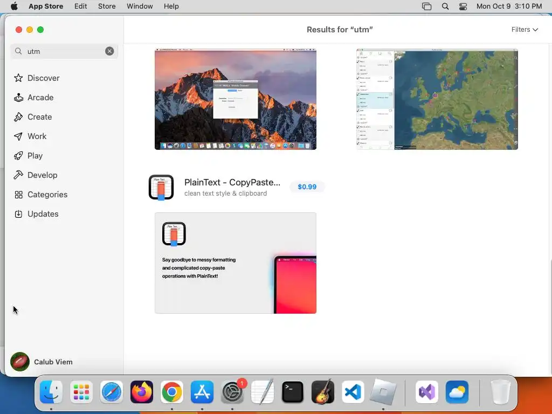Open the PlainText promotional screenshot
552x414 pixels.
(236, 263)
